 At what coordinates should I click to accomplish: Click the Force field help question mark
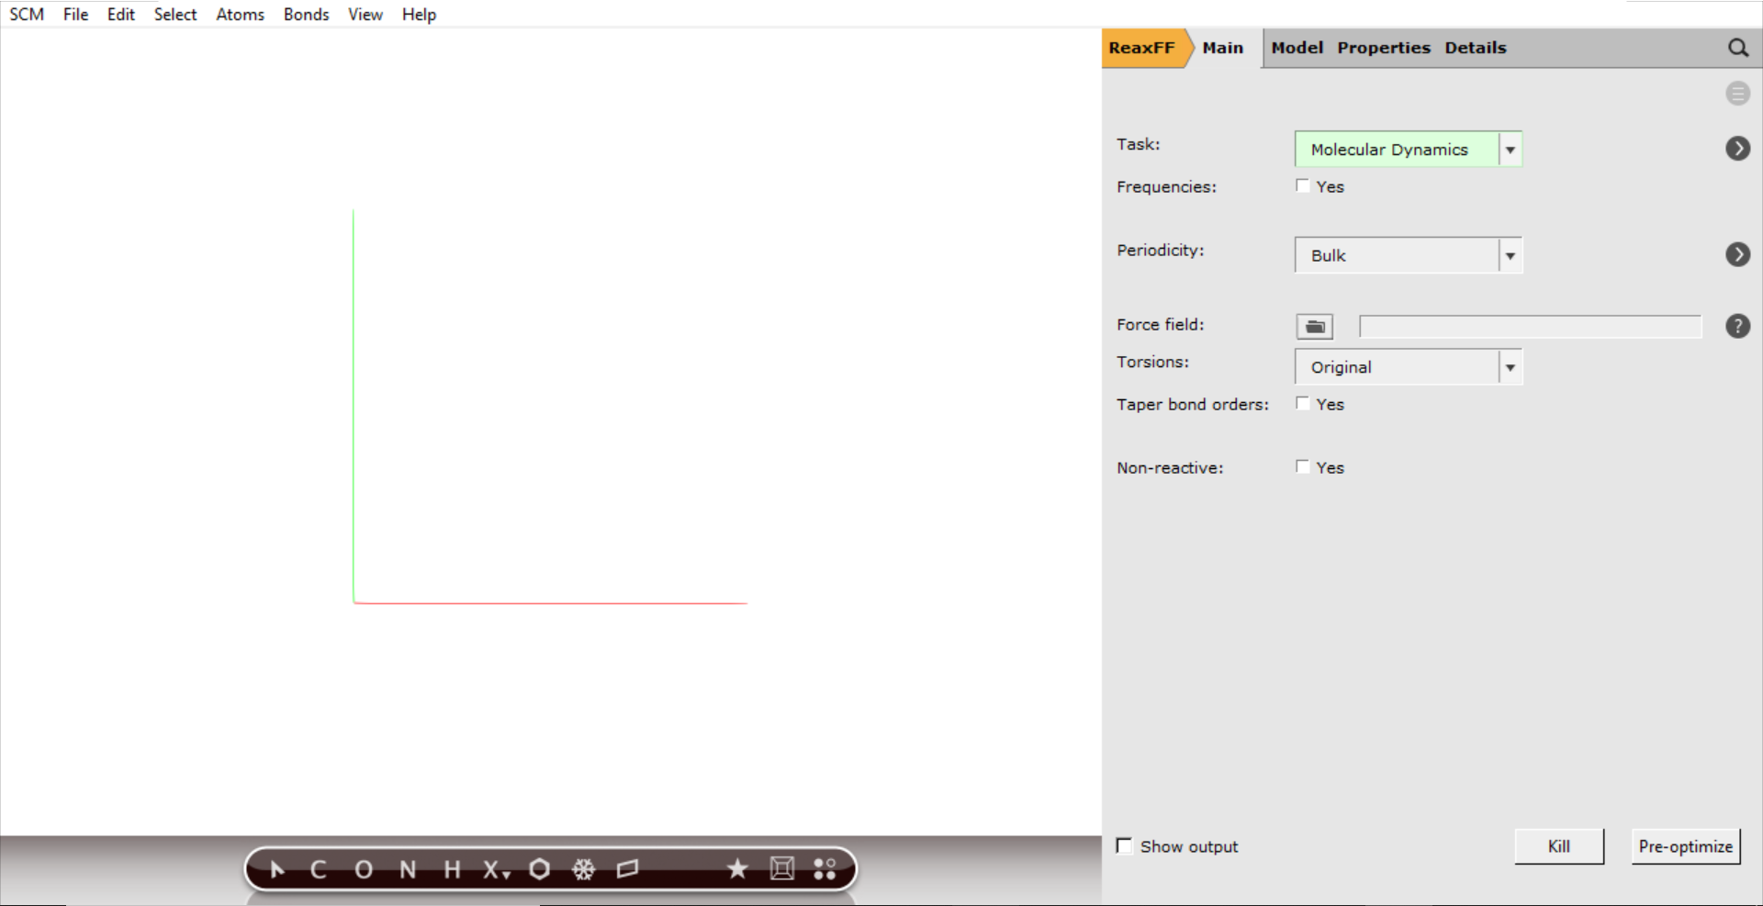[1737, 326]
